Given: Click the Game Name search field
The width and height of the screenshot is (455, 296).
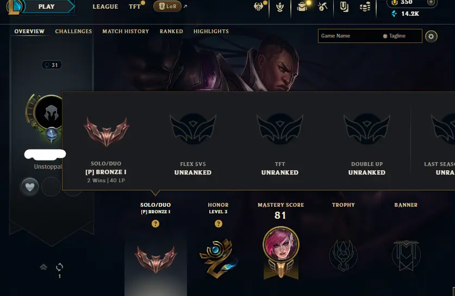Looking at the screenshot, I should pyautogui.click(x=350, y=36).
